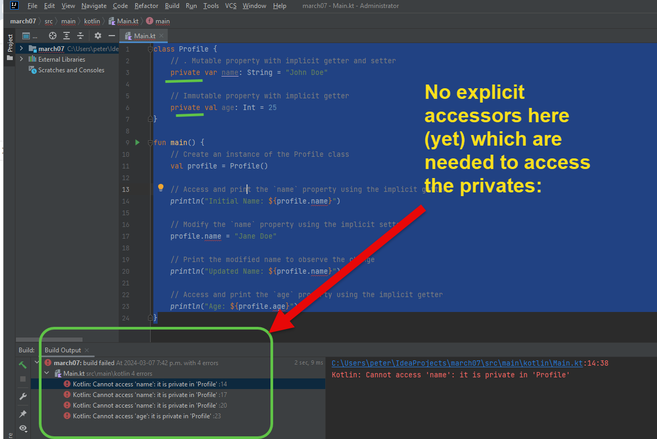Open the eye view options in Build panel
657x439 pixels.
pos(23,428)
